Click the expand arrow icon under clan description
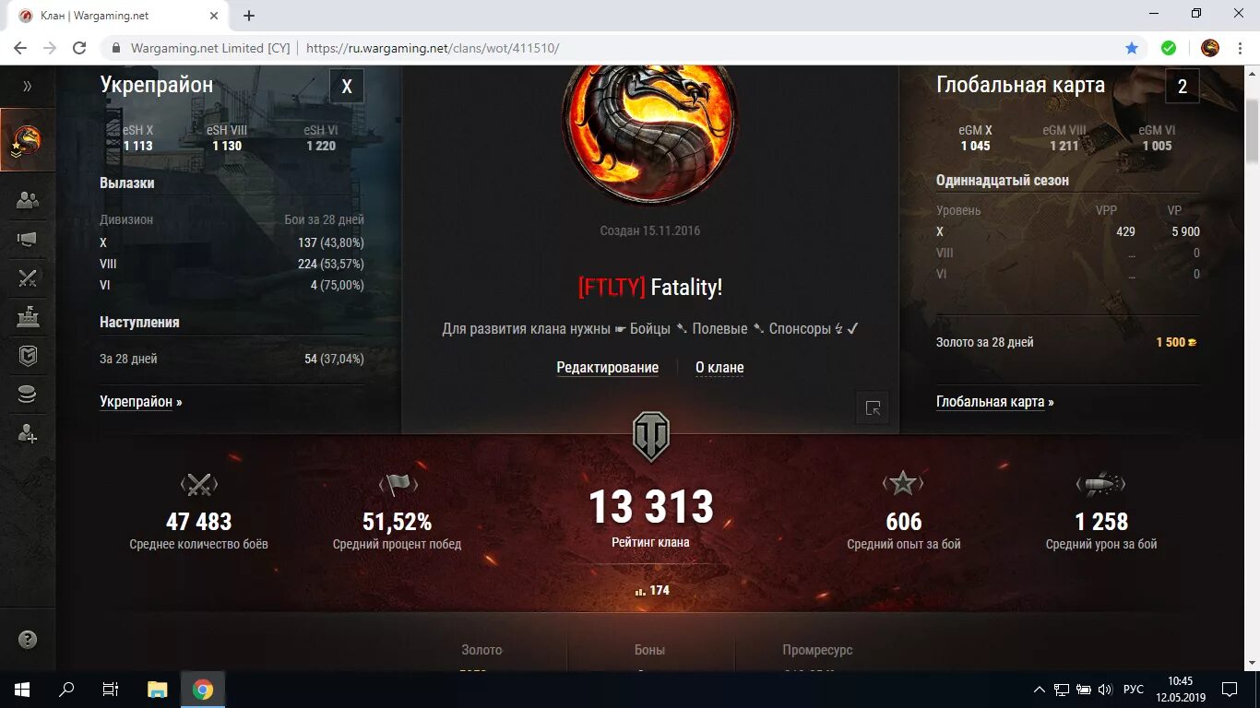The image size is (1260, 708). 873,408
